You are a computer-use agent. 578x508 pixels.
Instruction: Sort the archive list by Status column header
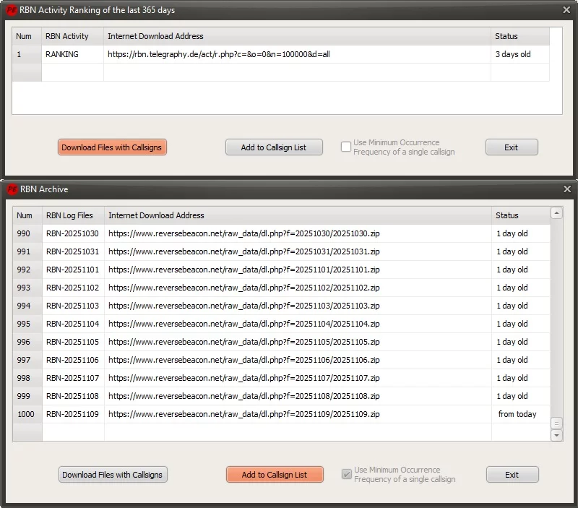507,215
